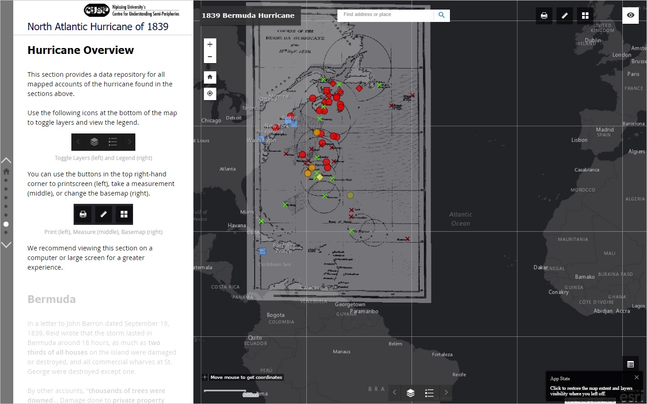Click the right arrow of bottom widget bar

coord(446,393)
